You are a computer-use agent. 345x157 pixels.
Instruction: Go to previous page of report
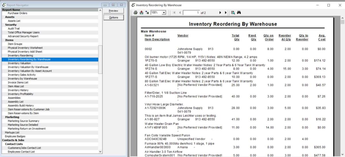[180, 13]
